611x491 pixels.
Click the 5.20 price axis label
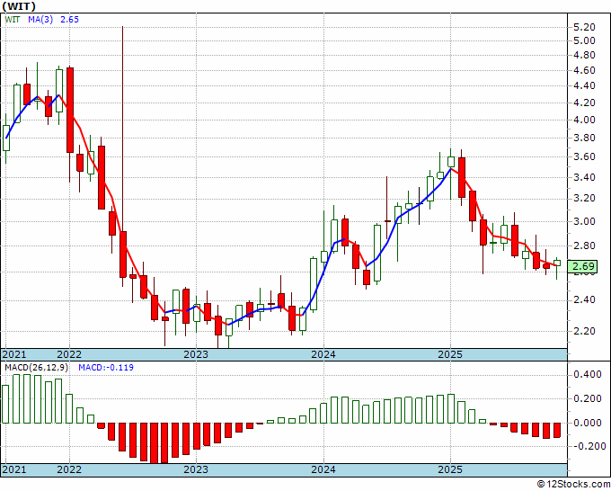click(x=584, y=27)
